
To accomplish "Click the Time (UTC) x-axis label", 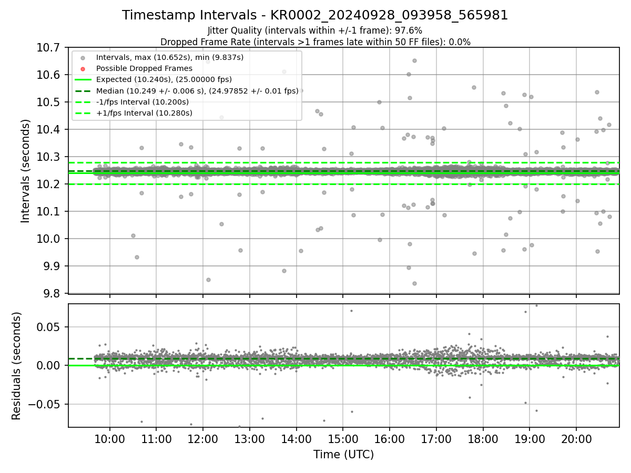I will point(343,455).
